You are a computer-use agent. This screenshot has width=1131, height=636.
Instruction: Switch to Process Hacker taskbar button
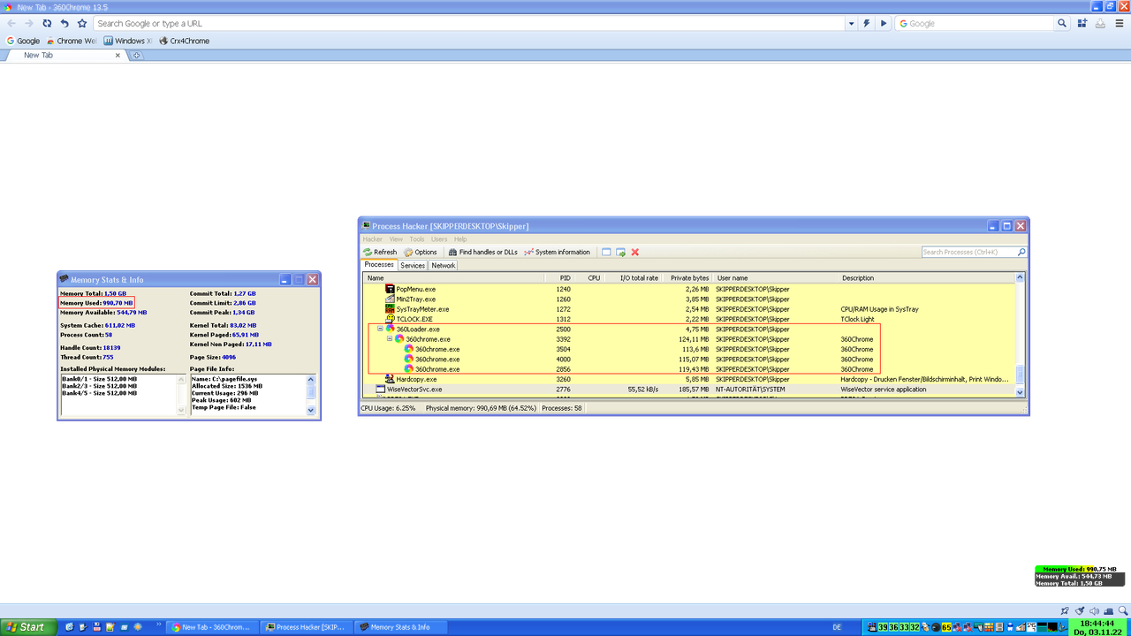[x=307, y=627]
